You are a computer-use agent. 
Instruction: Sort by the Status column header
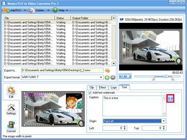click(63, 18)
